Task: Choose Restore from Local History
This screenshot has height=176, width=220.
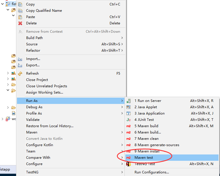Action: pos(50,126)
